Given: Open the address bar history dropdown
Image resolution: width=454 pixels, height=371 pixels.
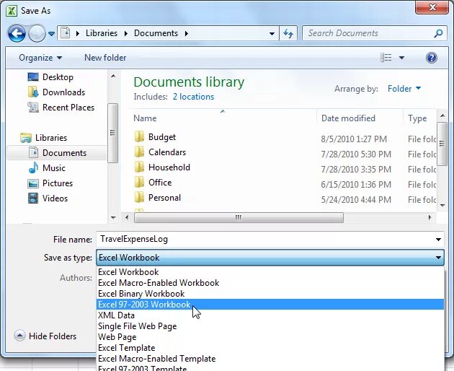Looking at the screenshot, I should tap(272, 34).
